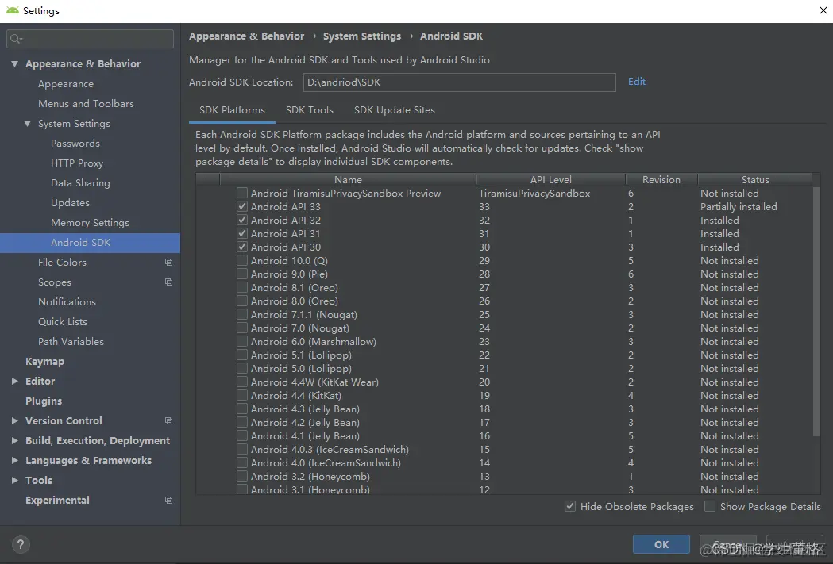Click the settings search field
The image size is (833, 564).
(90, 39)
